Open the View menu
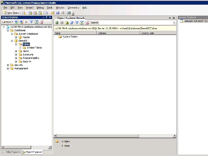Viewport: 208px width, 156px height. click(20, 8)
